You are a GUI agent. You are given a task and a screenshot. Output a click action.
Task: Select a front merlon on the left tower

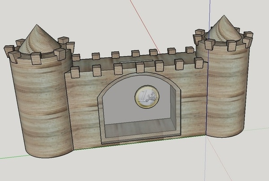coord(37,57)
